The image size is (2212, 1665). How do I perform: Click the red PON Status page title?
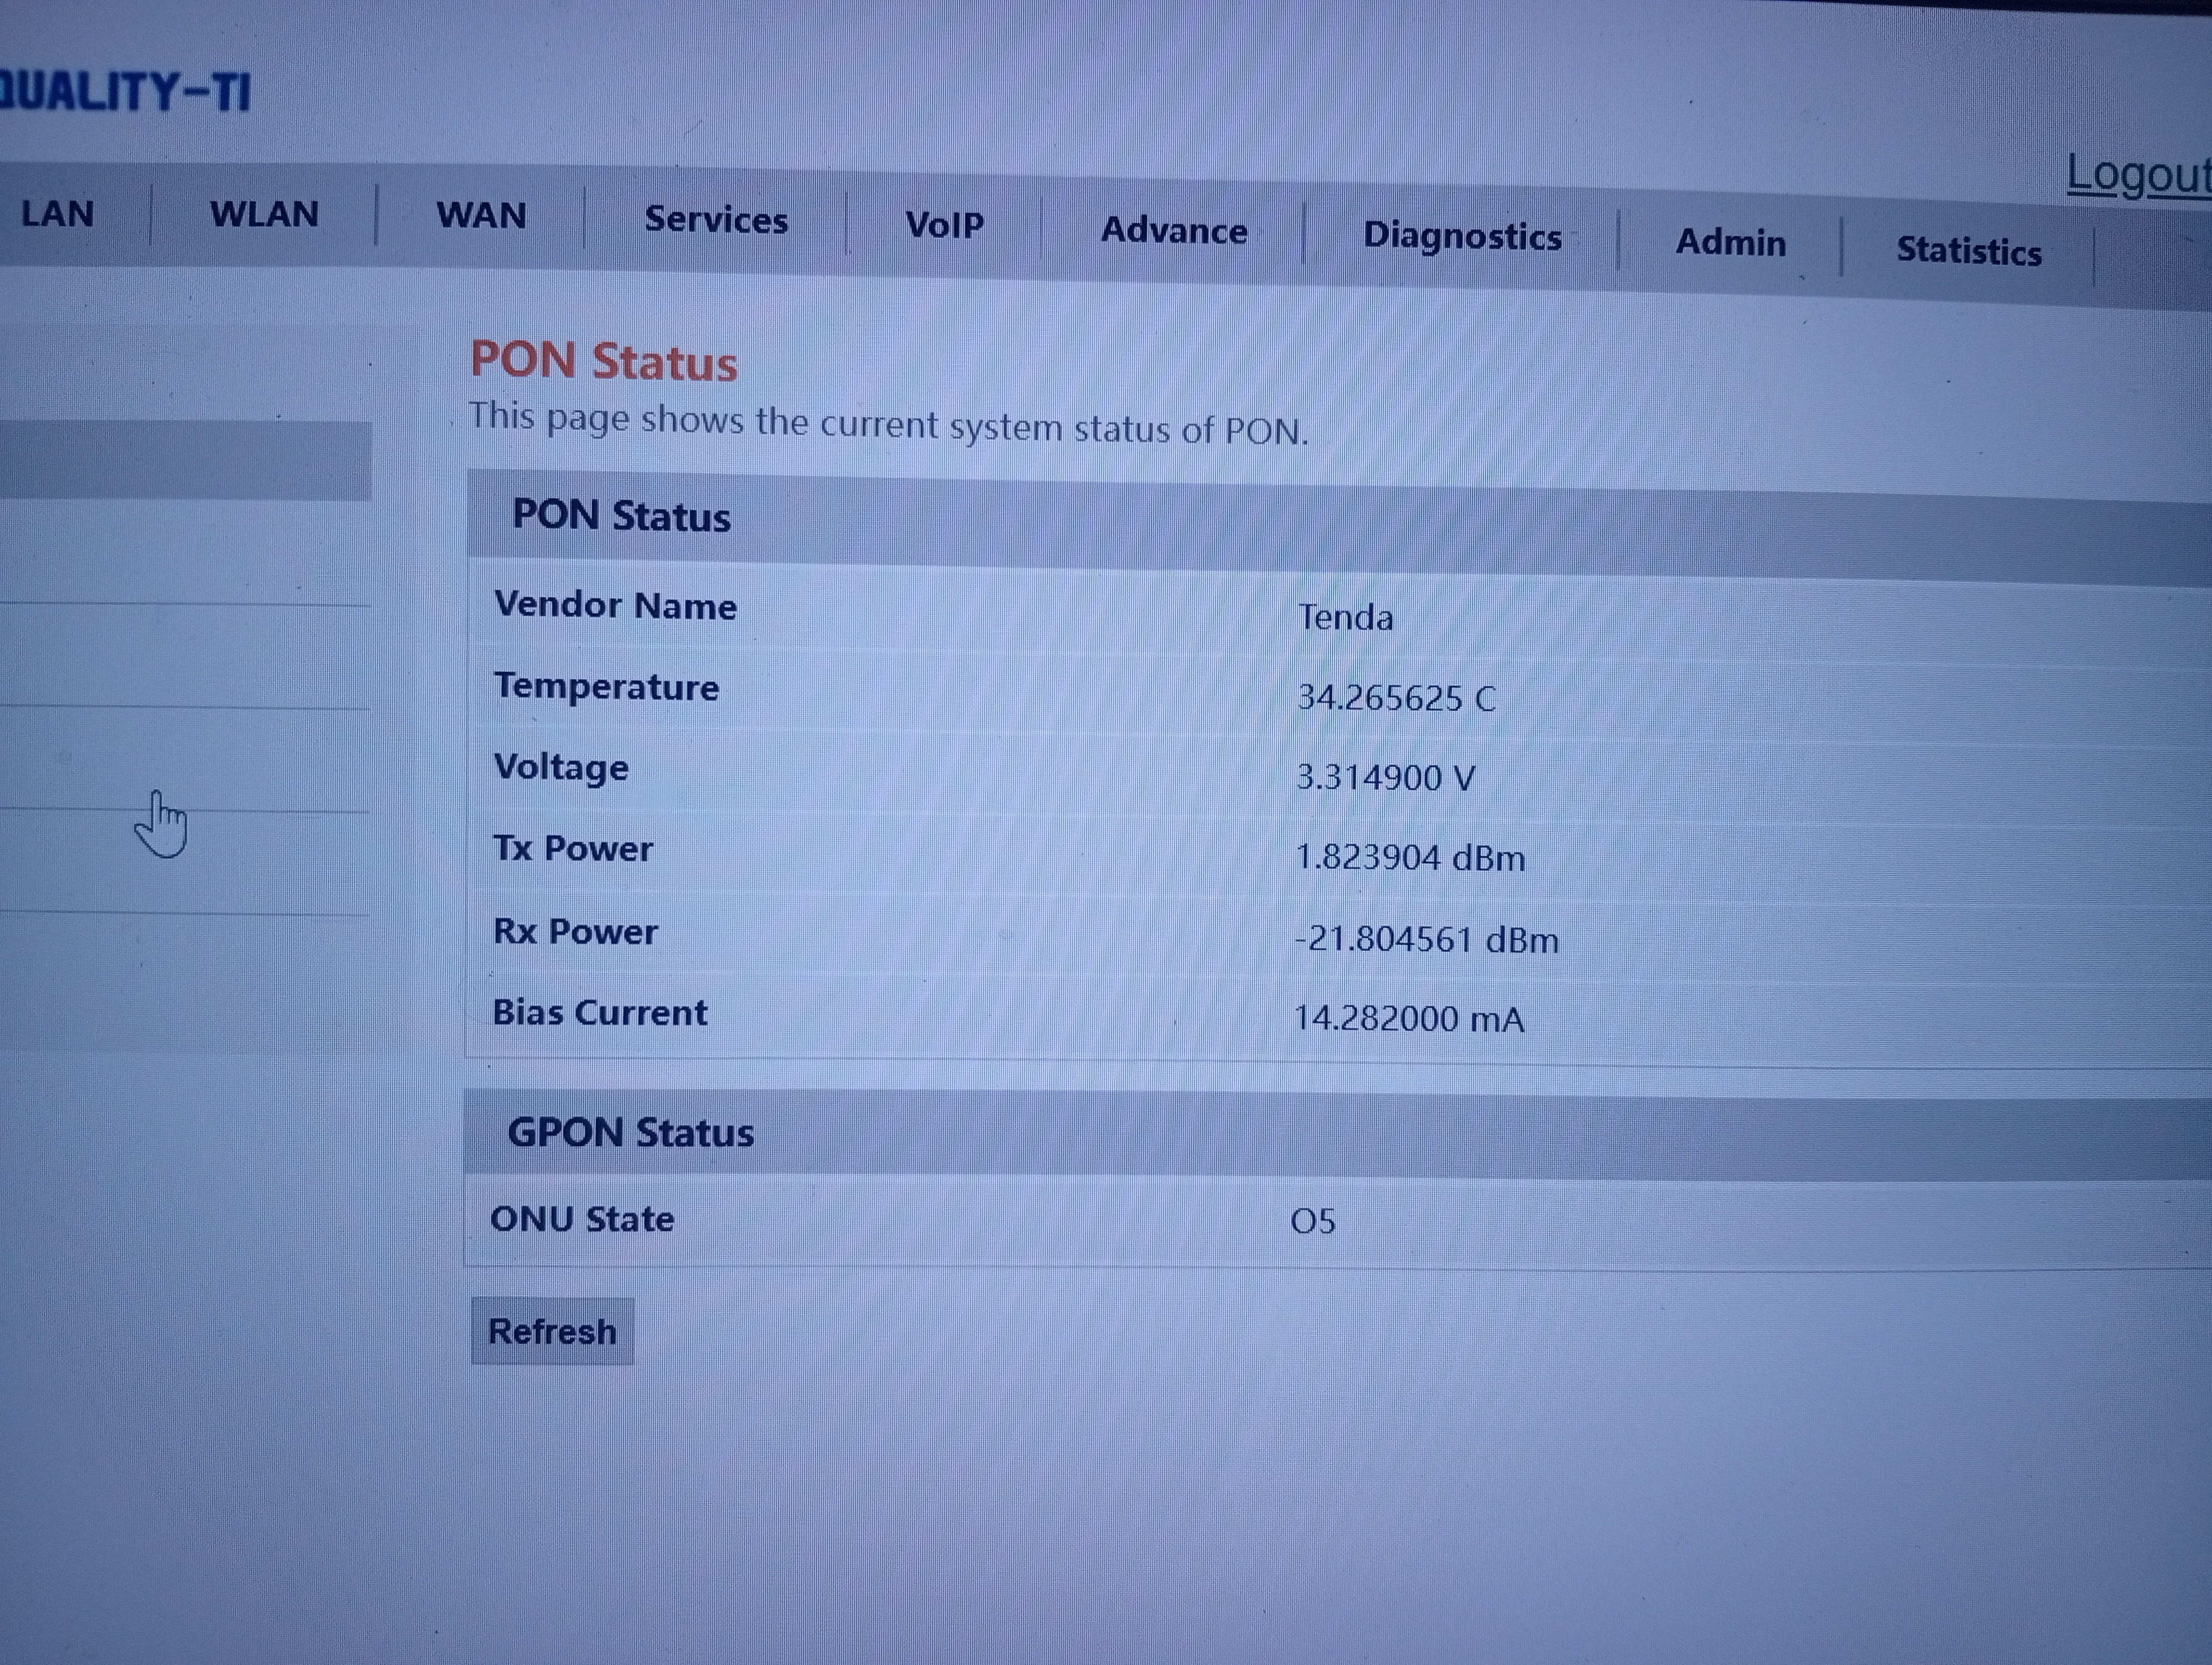point(604,362)
